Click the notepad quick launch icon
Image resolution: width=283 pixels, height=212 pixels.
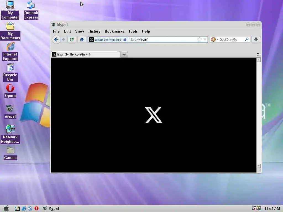tap(17, 208)
